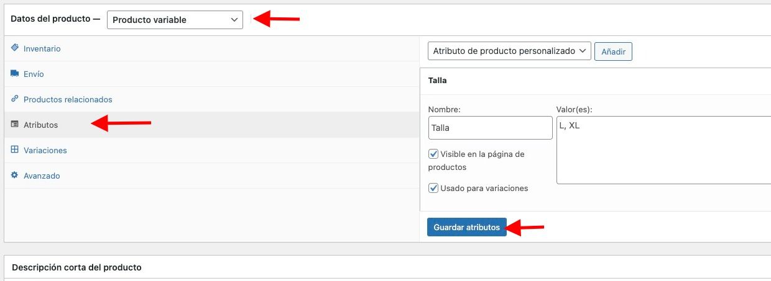Click the Productos relacionados link icon
771x281 pixels.
click(15, 99)
